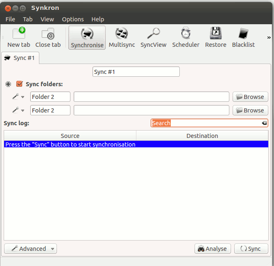Image resolution: width=274 pixels, height=266 pixels.
Task: Click the first folder path input field
Action: [x=151, y=96]
